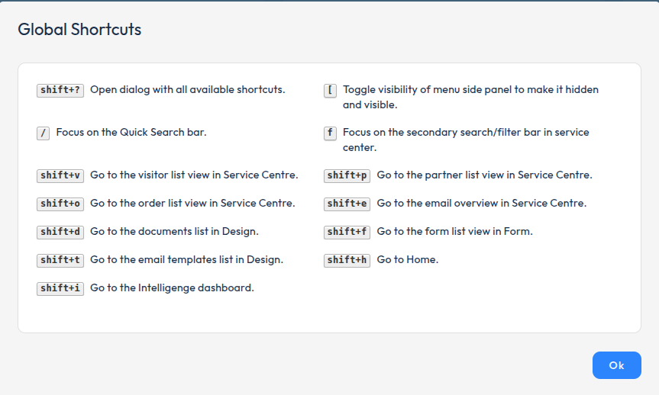Click the shift+e shortcut badge
Image resolution: width=659 pixels, height=395 pixels.
[347, 204]
